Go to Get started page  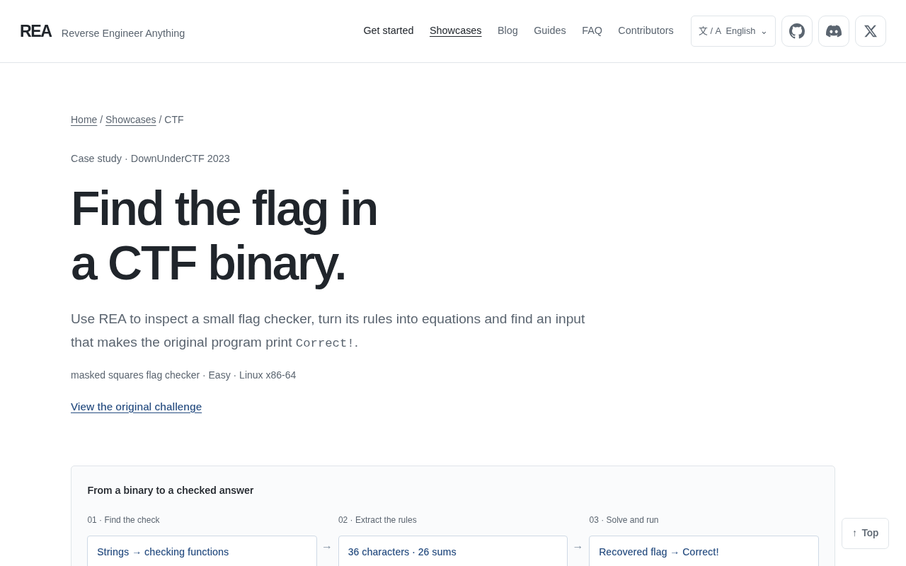coord(389,30)
